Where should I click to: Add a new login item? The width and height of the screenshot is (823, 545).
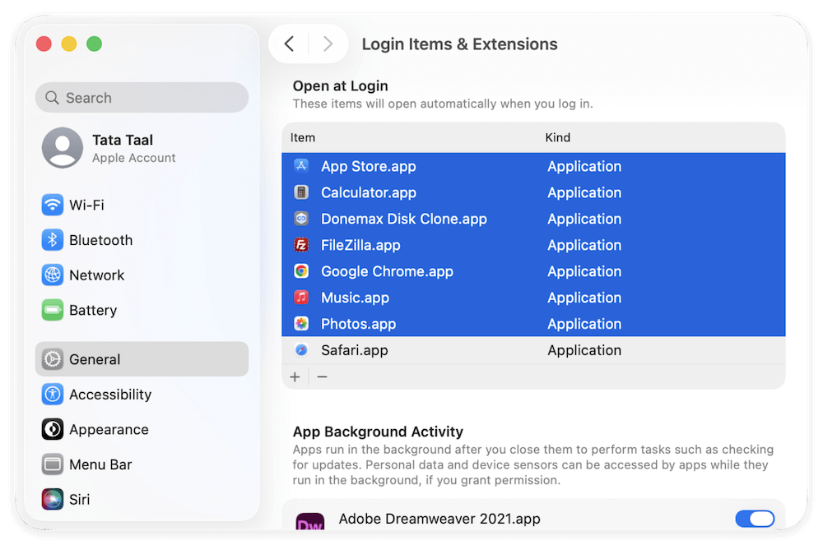click(295, 376)
